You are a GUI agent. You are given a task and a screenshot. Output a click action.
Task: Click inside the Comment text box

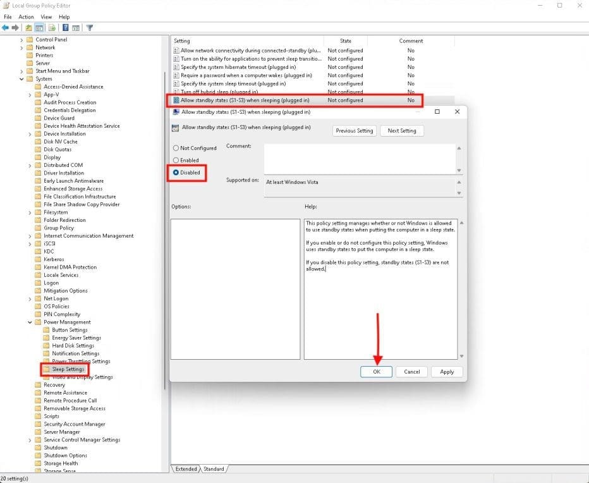[358, 159]
